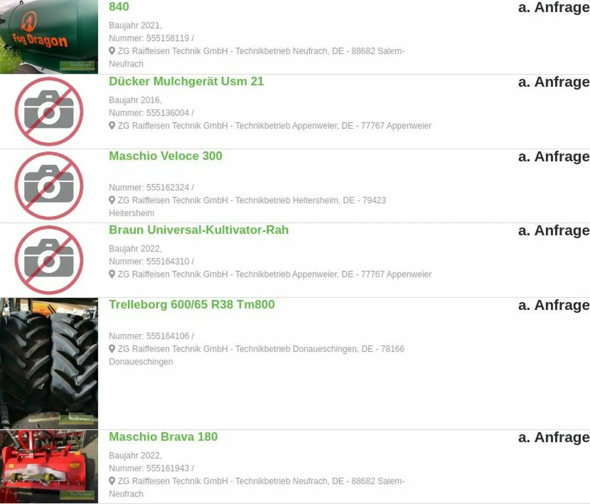Open the listing titled 840
590x504 pixels.
coord(118,7)
